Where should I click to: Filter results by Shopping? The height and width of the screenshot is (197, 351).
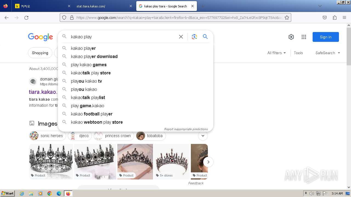click(x=40, y=53)
